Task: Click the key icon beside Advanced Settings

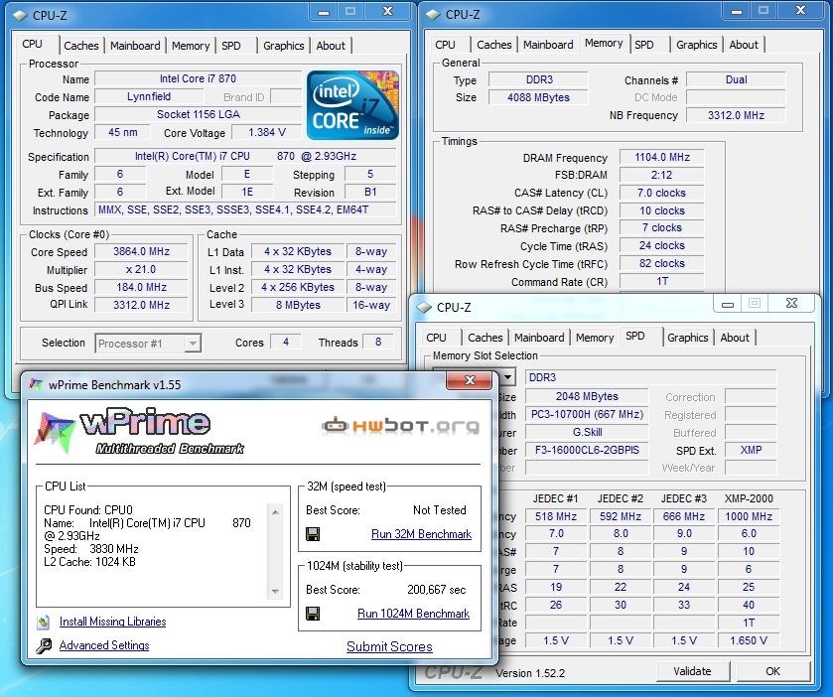Action: pyautogui.click(x=43, y=646)
